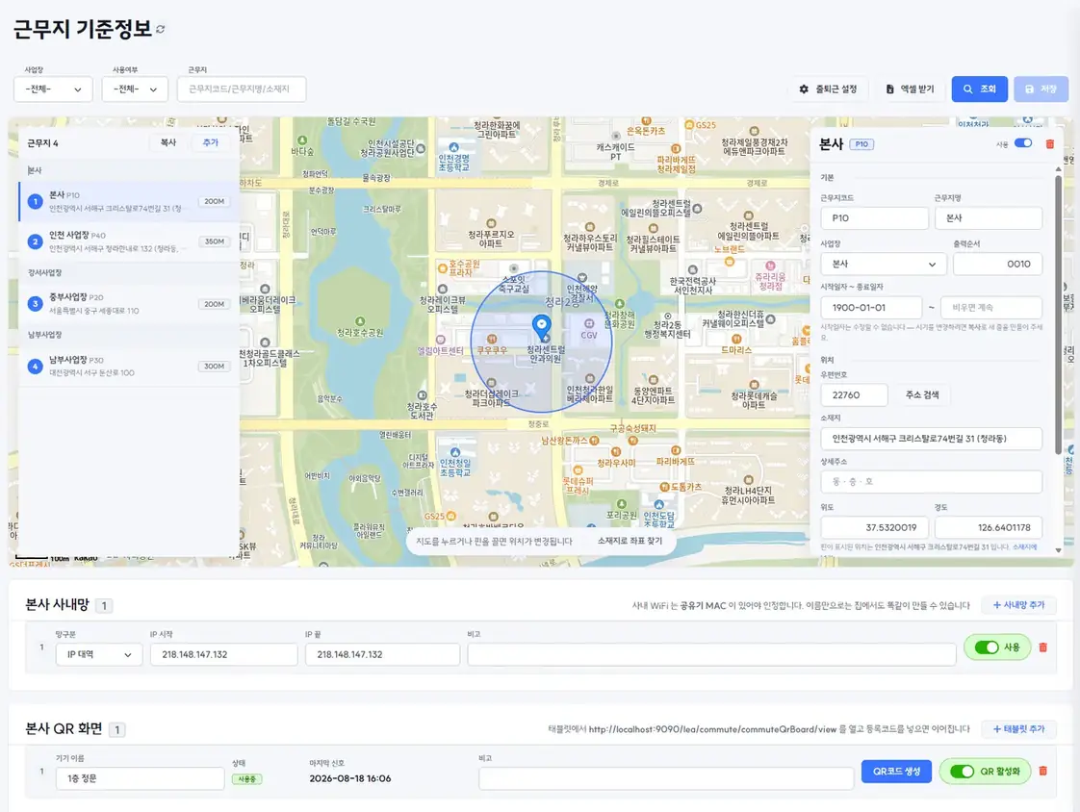Click the refresh icon beside 근무지 기준정보 title
1080x812 pixels.
(161, 29)
